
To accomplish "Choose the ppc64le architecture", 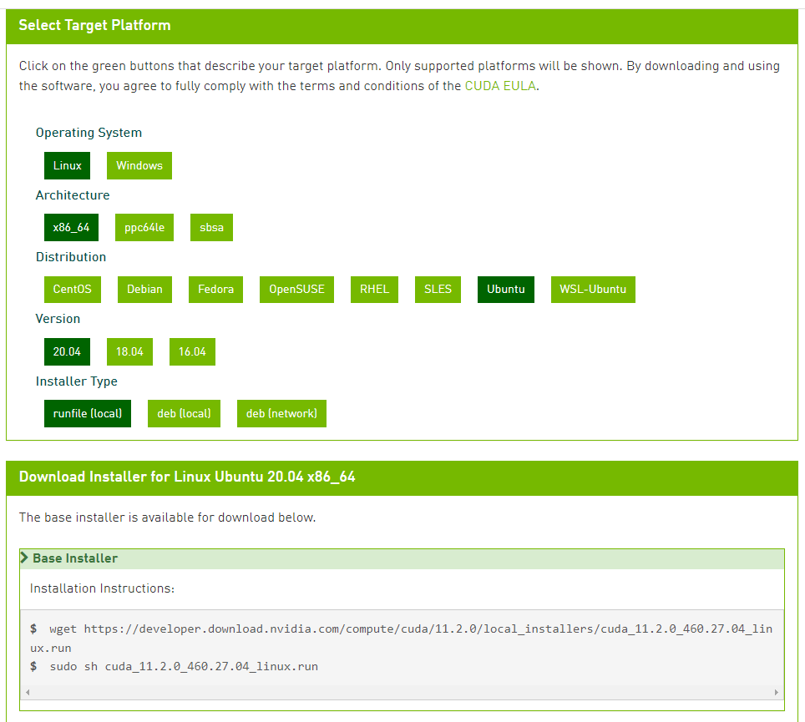I will click(144, 227).
